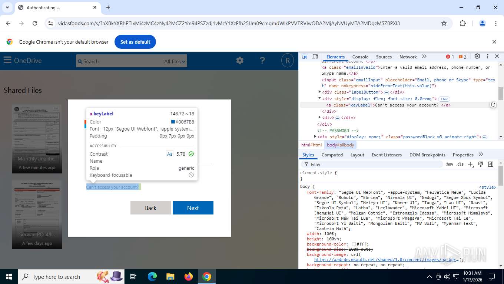Close the DevTools panel

tap(497, 57)
